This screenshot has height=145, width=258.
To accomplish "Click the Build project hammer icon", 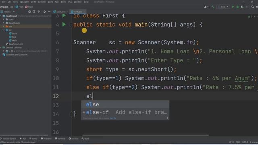I will [x=213, y=7].
